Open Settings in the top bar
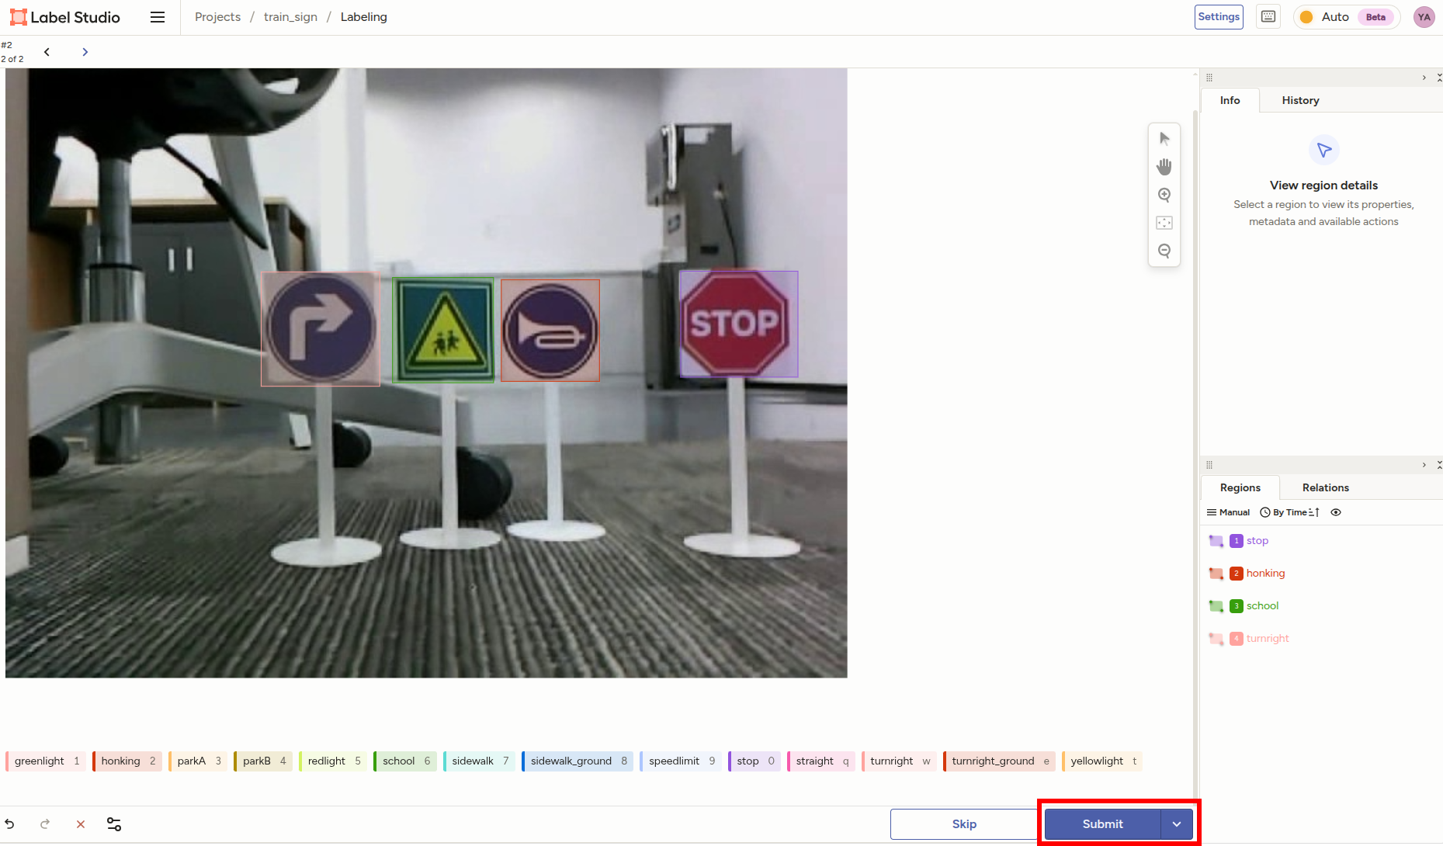Screen dimensions: 1443x846 pyautogui.click(x=1218, y=17)
